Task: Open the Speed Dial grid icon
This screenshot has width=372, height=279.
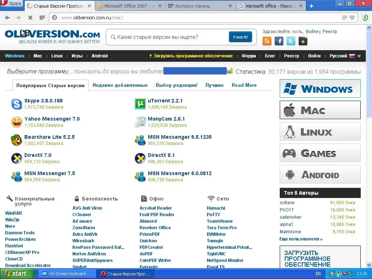Action: coord(42,17)
